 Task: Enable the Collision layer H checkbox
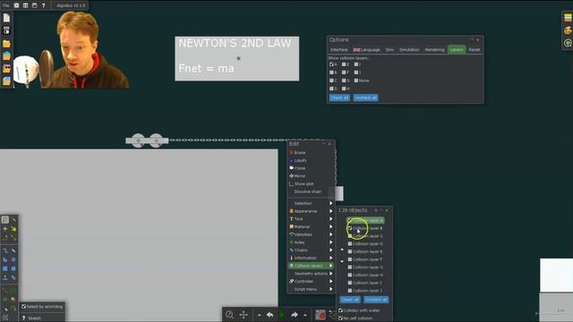click(x=350, y=275)
